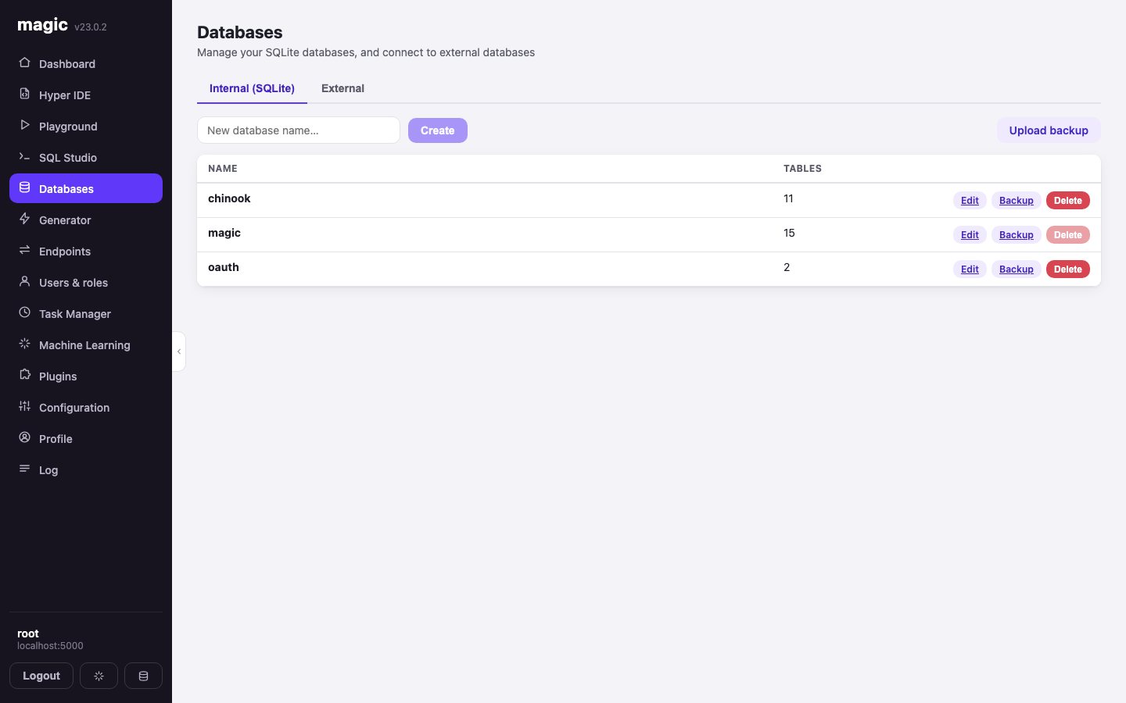Open the Machine Learning page
The width and height of the screenshot is (1126, 703).
[86, 344]
